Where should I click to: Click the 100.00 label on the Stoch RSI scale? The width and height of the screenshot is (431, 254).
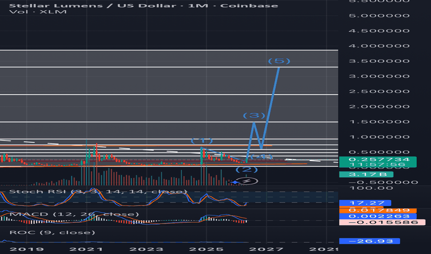tap(371, 188)
